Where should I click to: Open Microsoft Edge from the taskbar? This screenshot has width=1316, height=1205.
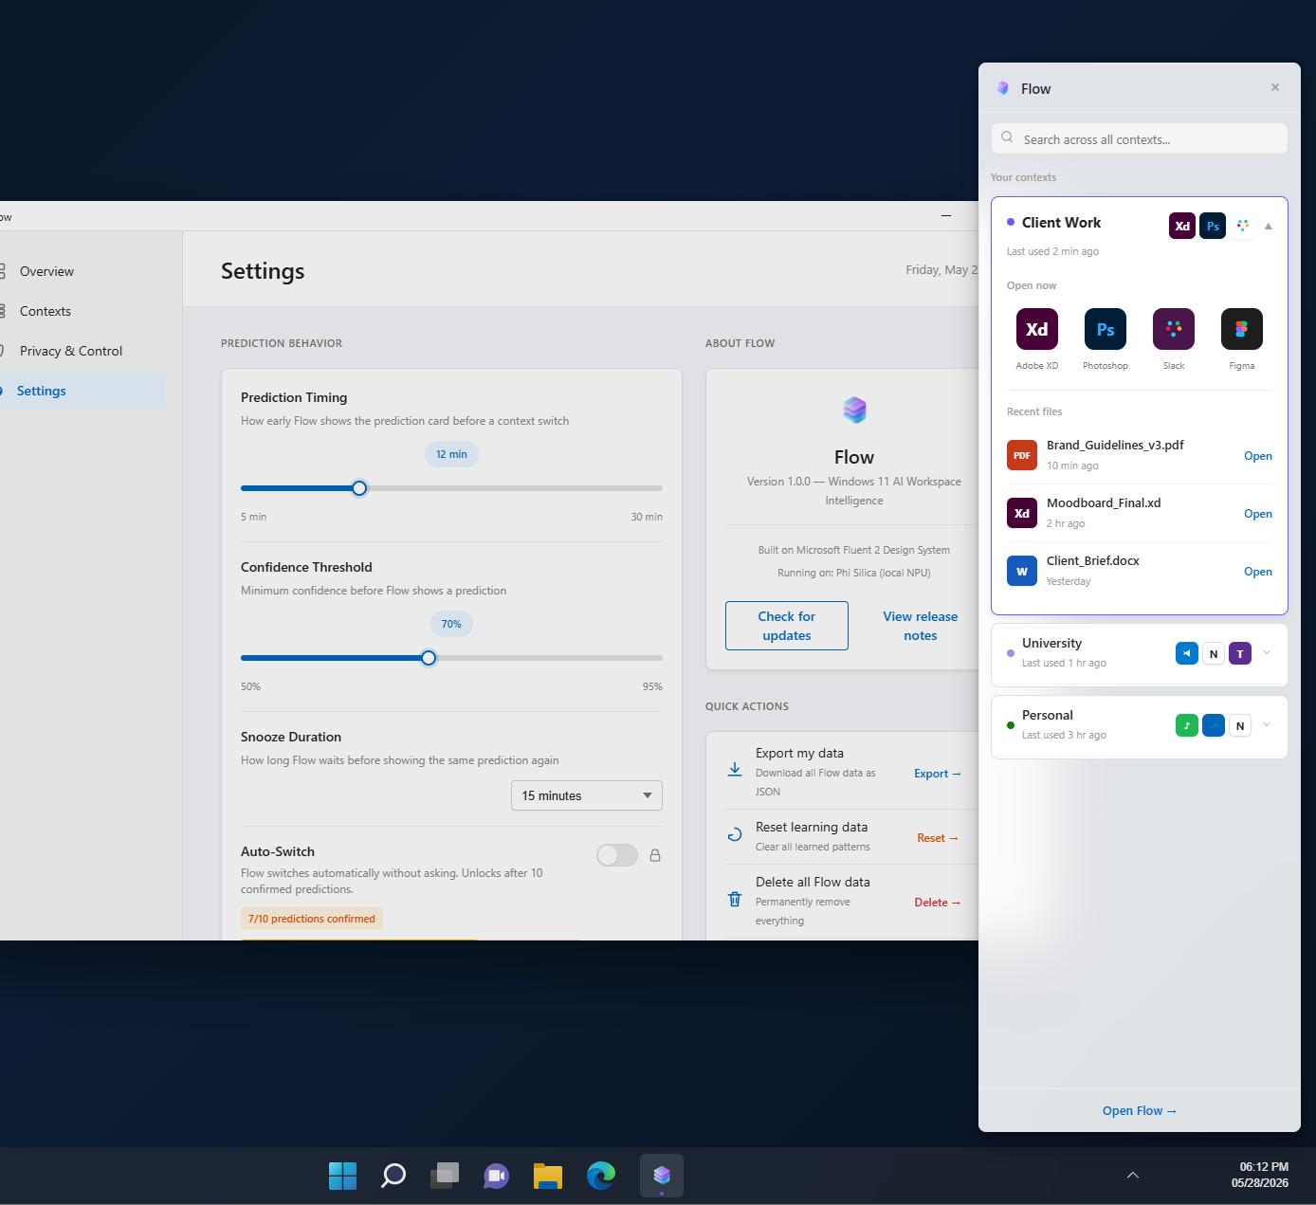pos(601,1176)
